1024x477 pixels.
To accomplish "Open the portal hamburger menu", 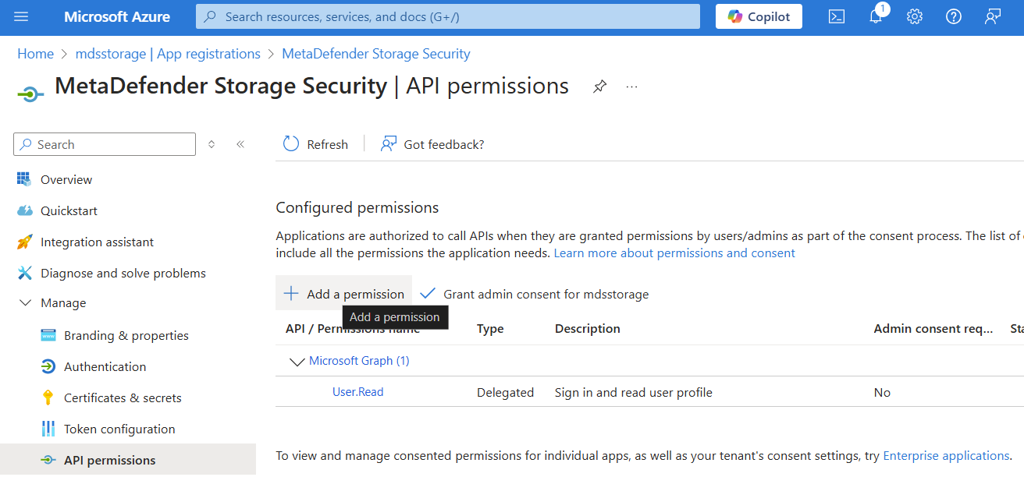I will point(21,16).
